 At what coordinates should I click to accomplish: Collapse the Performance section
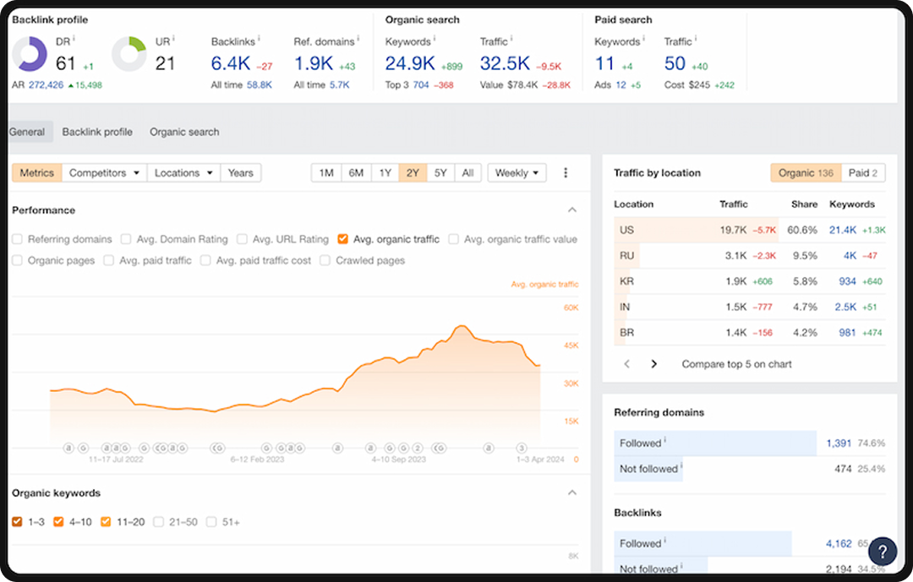tap(572, 209)
